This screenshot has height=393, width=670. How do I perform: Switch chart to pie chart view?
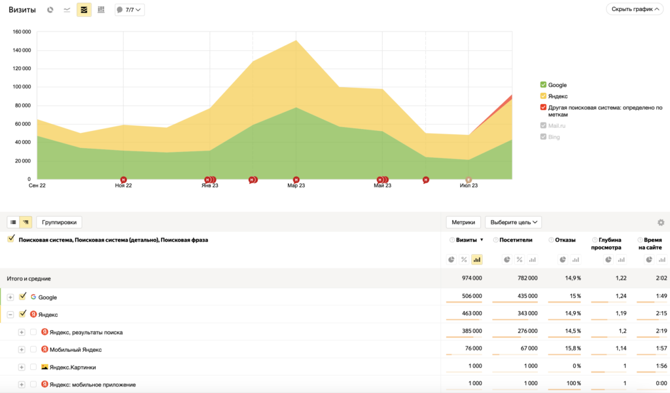50,10
